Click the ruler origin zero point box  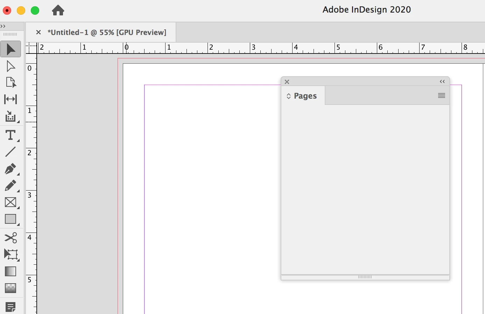(x=31, y=48)
